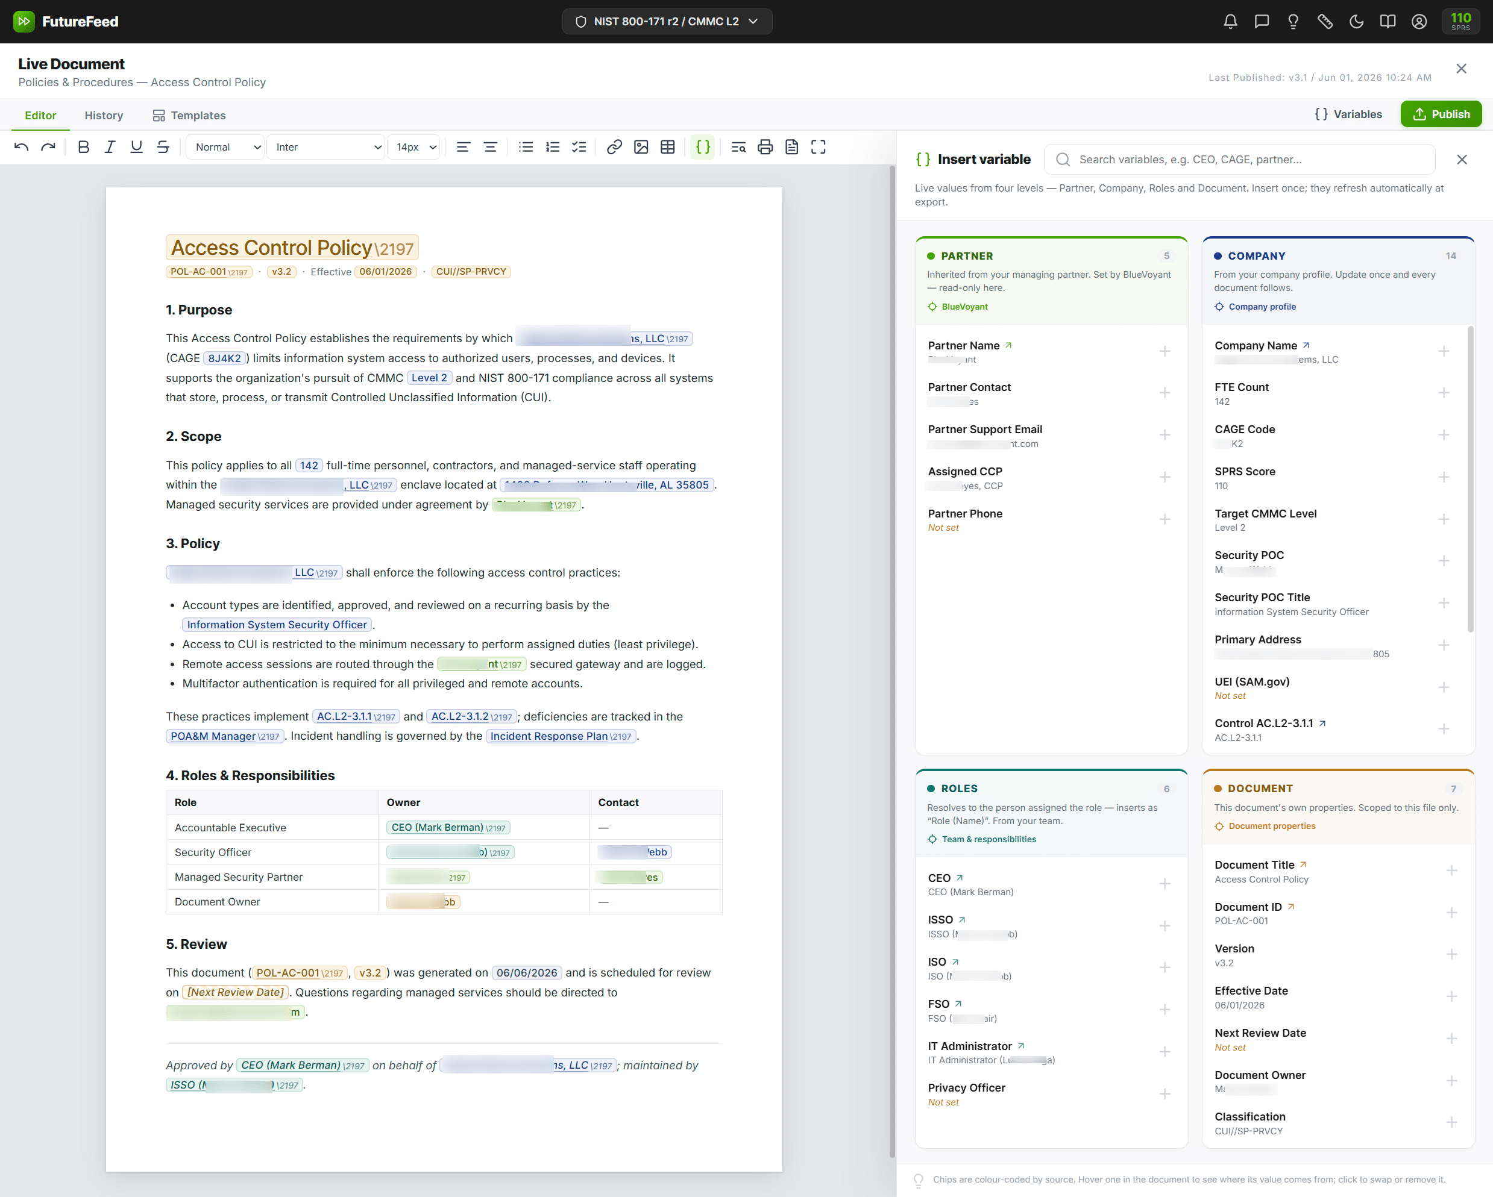
Task: Click the POA&M Manager chip
Action: tap(225, 736)
